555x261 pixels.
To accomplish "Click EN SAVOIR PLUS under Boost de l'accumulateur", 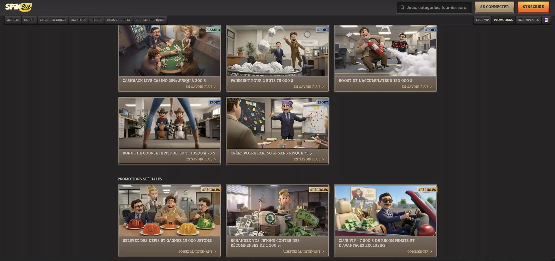I will (x=417, y=87).
